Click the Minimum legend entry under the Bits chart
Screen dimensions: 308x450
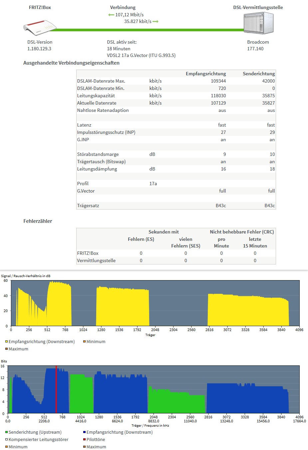pos(18,447)
